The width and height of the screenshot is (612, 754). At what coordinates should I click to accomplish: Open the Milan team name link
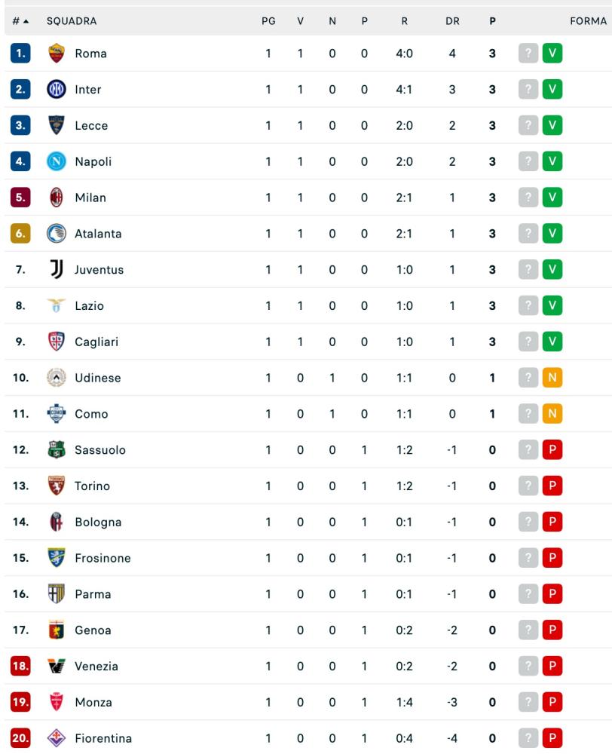(90, 198)
